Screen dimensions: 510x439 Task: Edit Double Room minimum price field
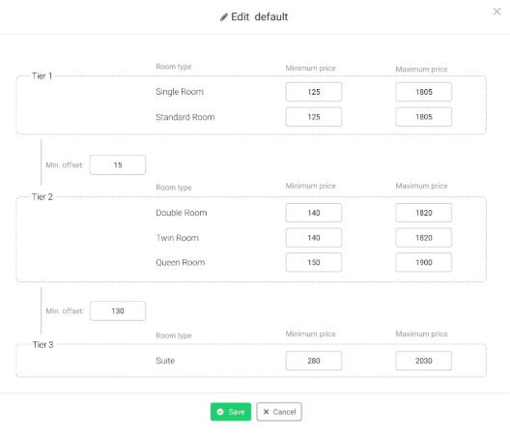tap(314, 213)
